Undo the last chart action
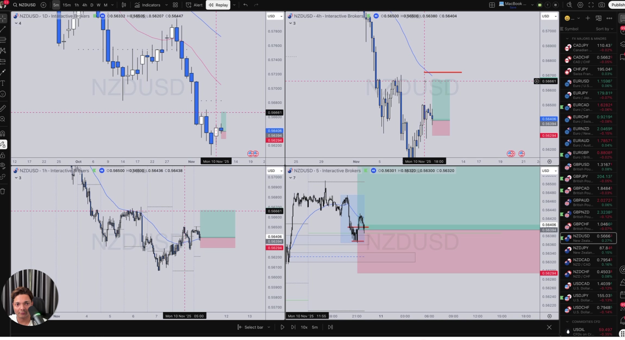Image resolution: width=625 pixels, height=340 pixels. tap(245, 5)
